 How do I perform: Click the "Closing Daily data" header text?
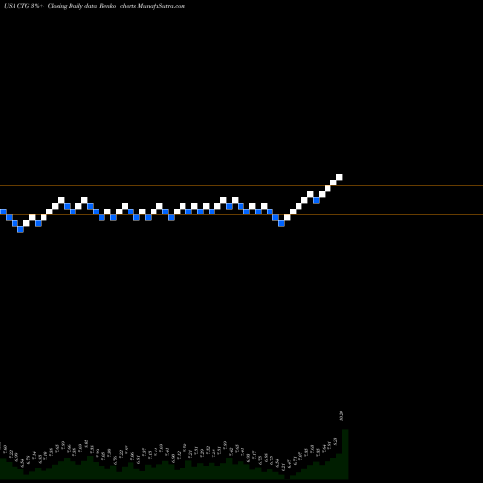tap(72, 6)
